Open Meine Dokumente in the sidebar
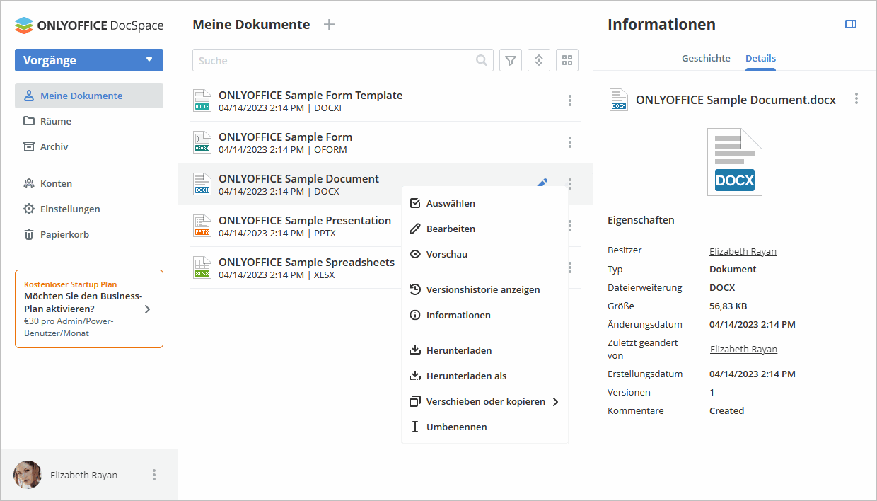The image size is (877, 501). [89, 96]
